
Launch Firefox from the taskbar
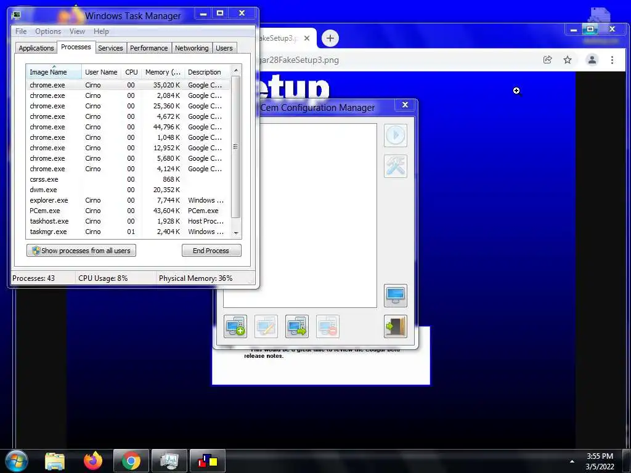(x=93, y=461)
